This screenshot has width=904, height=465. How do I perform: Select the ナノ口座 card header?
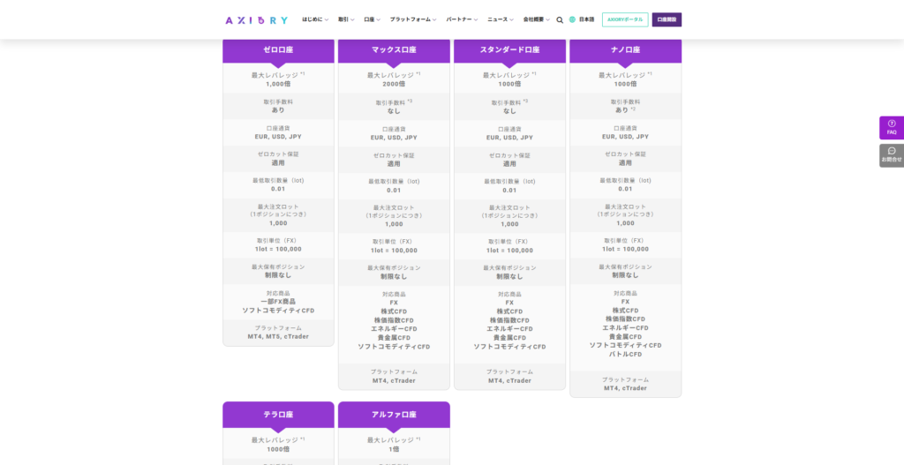626,50
